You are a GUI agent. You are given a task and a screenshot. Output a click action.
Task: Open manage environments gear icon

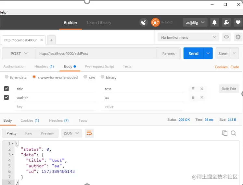pyautogui.click(x=238, y=37)
